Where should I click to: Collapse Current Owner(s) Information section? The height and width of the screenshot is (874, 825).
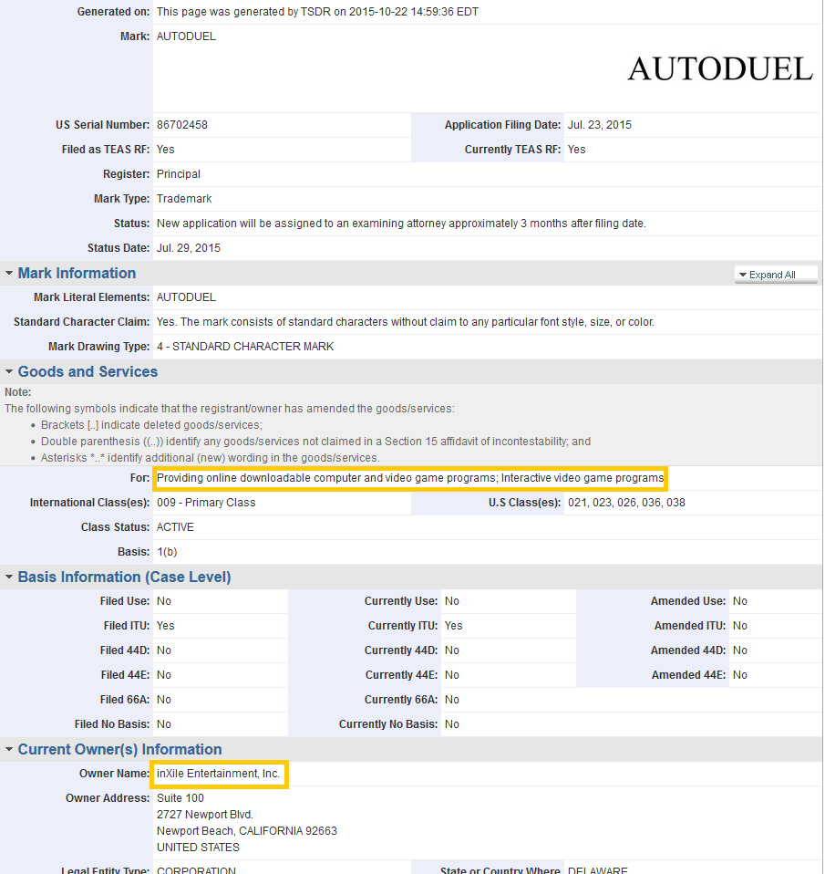pyautogui.click(x=9, y=749)
